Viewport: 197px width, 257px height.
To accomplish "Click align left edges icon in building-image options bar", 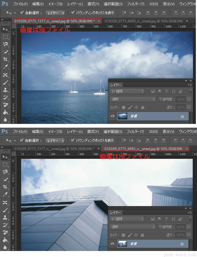I will coord(148,141).
